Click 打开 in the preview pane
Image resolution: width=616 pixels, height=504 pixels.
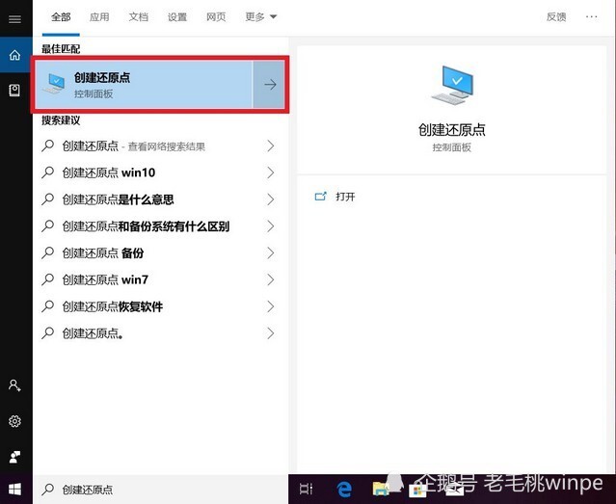pyautogui.click(x=345, y=197)
